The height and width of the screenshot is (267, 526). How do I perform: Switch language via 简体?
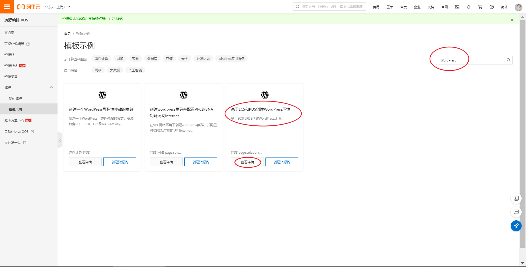pyautogui.click(x=504, y=7)
